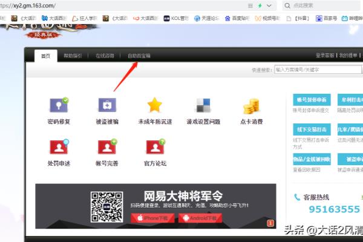The height and width of the screenshot is (242, 363).
Task: Focus the 快速搜索 keyword input field
Action: click(x=318, y=70)
